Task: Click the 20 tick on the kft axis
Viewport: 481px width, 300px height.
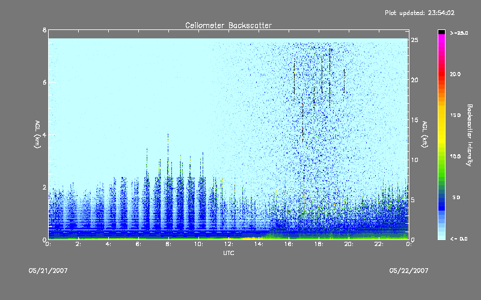Action: click(x=415, y=80)
